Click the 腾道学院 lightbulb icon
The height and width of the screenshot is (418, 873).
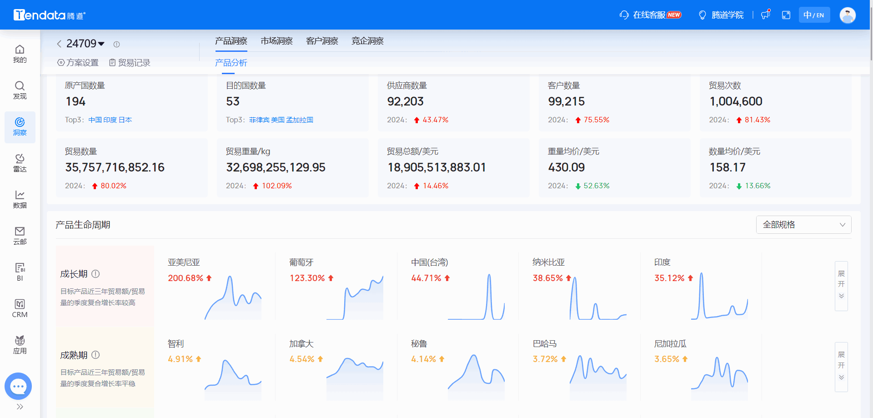(702, 15)
